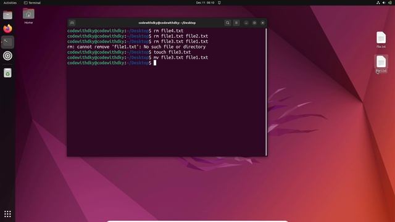This screenshot has width=395, height=222.
Task: Click the terminal cursor at the empty prompt
Action: [x=155, y=63]
